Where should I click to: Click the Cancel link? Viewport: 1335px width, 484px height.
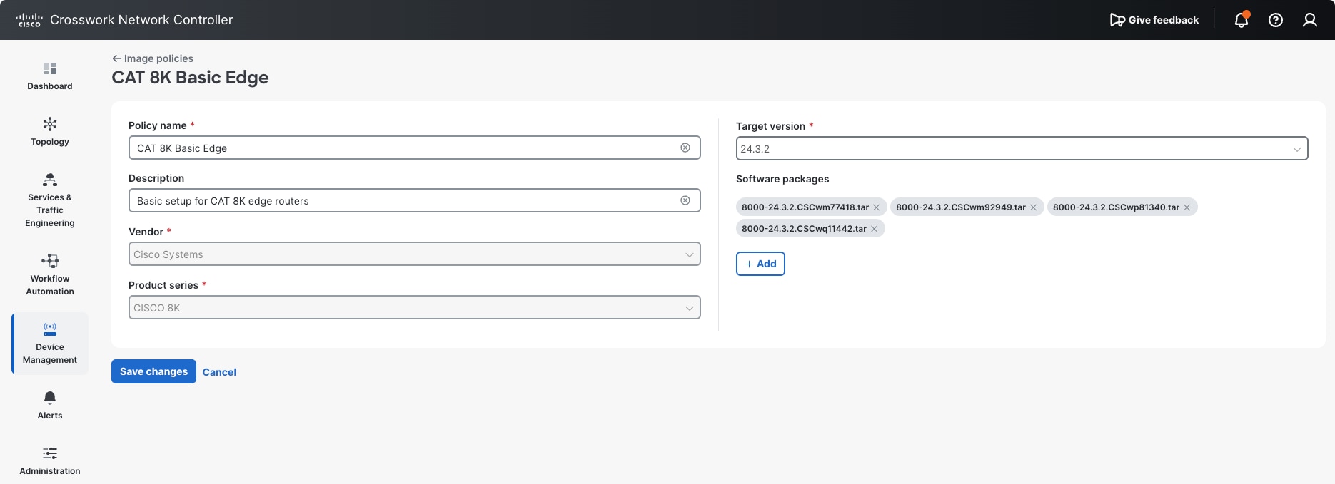pos(219,372)
